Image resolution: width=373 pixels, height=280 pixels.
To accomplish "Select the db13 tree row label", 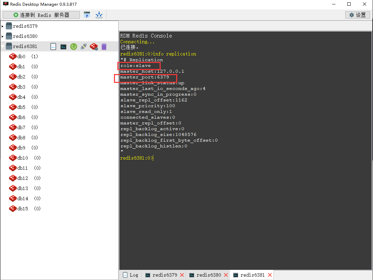I will (23, 188).
